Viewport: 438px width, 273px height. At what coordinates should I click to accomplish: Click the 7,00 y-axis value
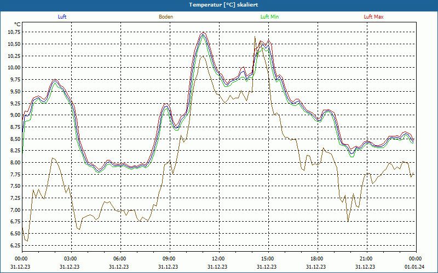16,210
